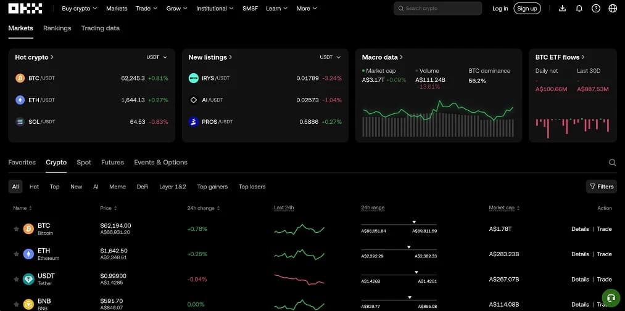Click the BTC 24h range indicator

click(399, 226)
